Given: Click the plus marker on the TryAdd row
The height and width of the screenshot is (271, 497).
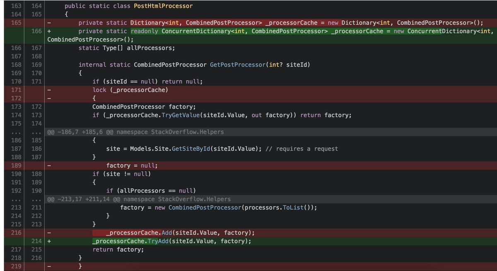Looking at the screenshot, I should point(50,241).
